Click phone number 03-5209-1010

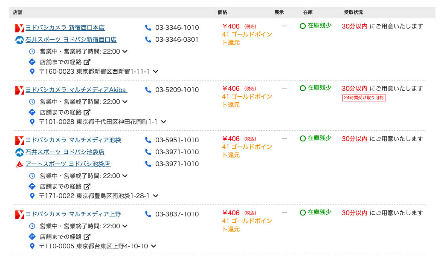point(177,90)
